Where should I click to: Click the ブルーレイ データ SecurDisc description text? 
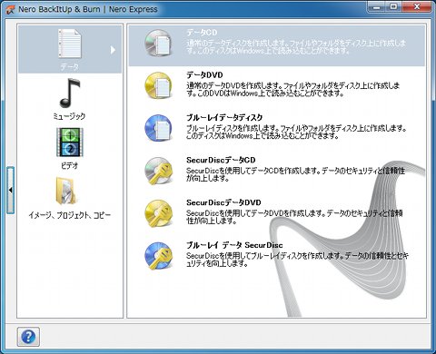(x=297, y=260)
